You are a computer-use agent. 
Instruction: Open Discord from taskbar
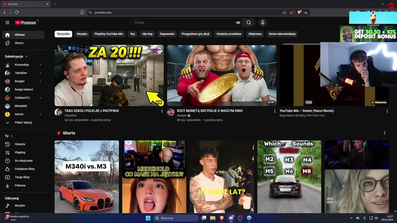[x=231, y=218]
